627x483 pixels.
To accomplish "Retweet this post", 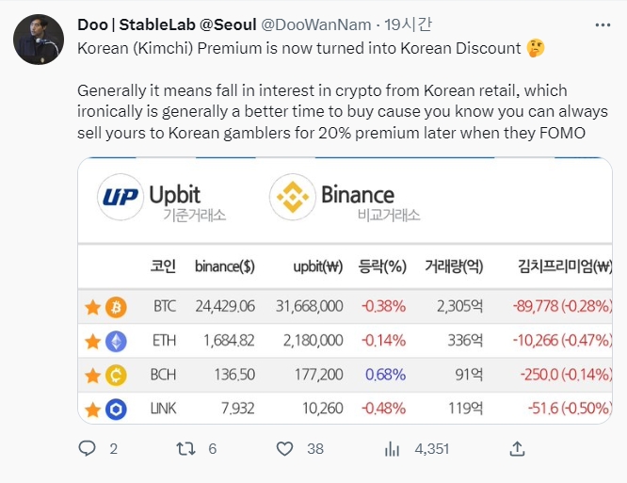I will coord(185,449).
